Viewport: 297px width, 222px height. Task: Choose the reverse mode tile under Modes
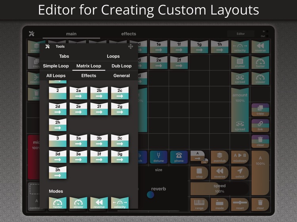click(x=99, y=203)
